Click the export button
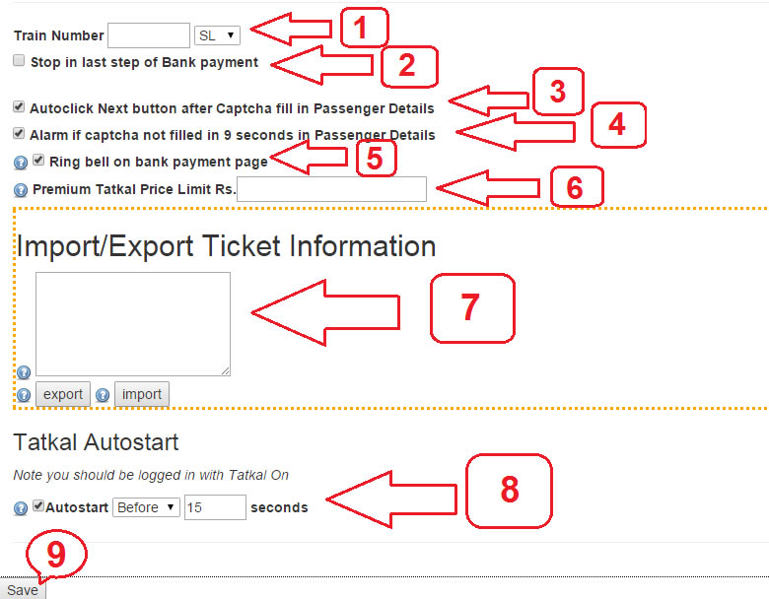Image resolution: width=769 pixels, height=599 pixels. 63,395
